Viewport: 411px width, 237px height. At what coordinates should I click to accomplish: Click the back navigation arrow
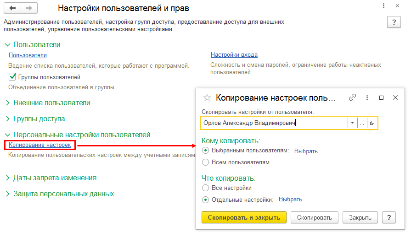12,8
